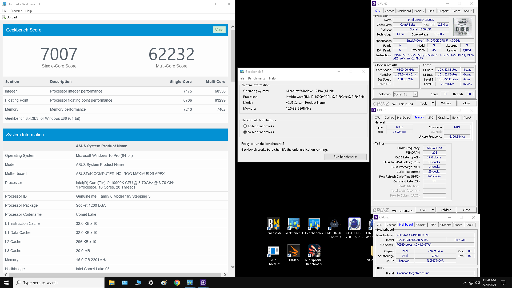Open Benchmarks menu in Geekbench 3 dialog

257,78
